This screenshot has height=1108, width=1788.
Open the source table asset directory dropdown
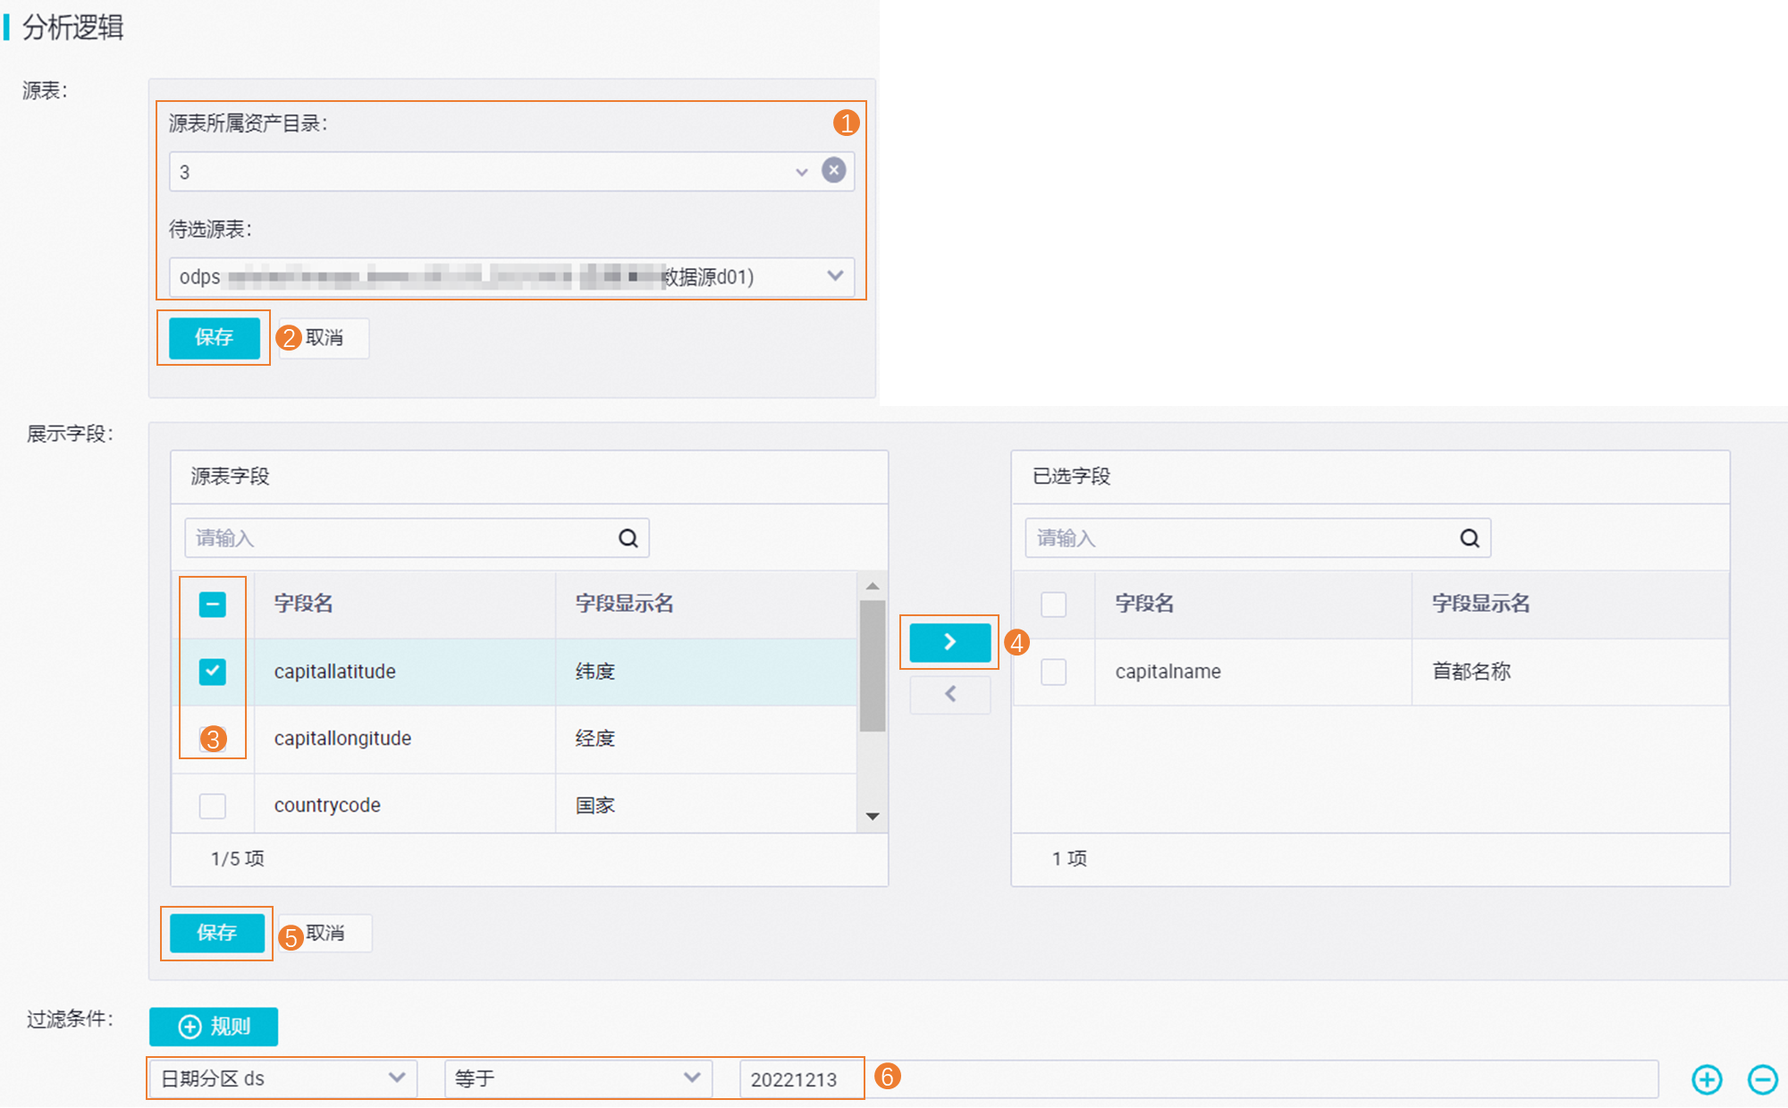511,171
